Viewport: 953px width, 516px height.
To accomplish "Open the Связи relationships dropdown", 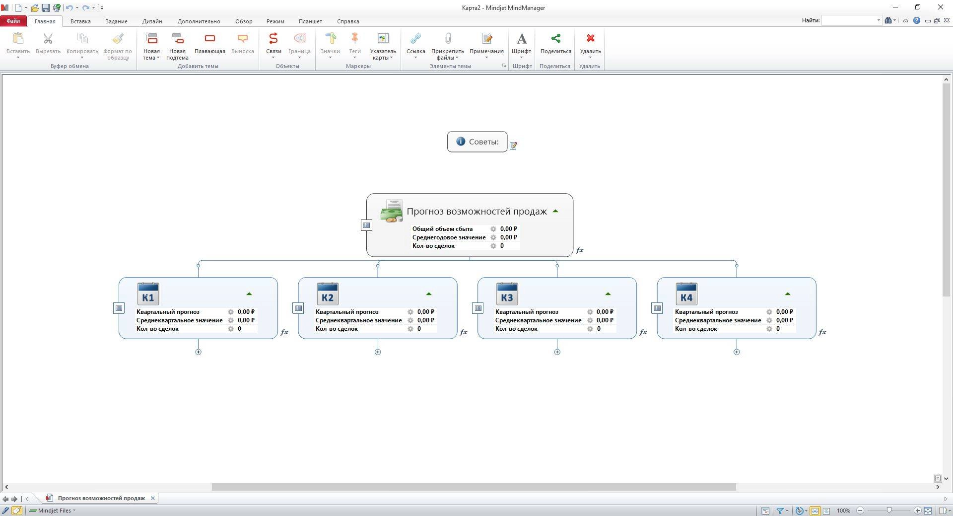I will pyautogui.click(x=273, y=57).
